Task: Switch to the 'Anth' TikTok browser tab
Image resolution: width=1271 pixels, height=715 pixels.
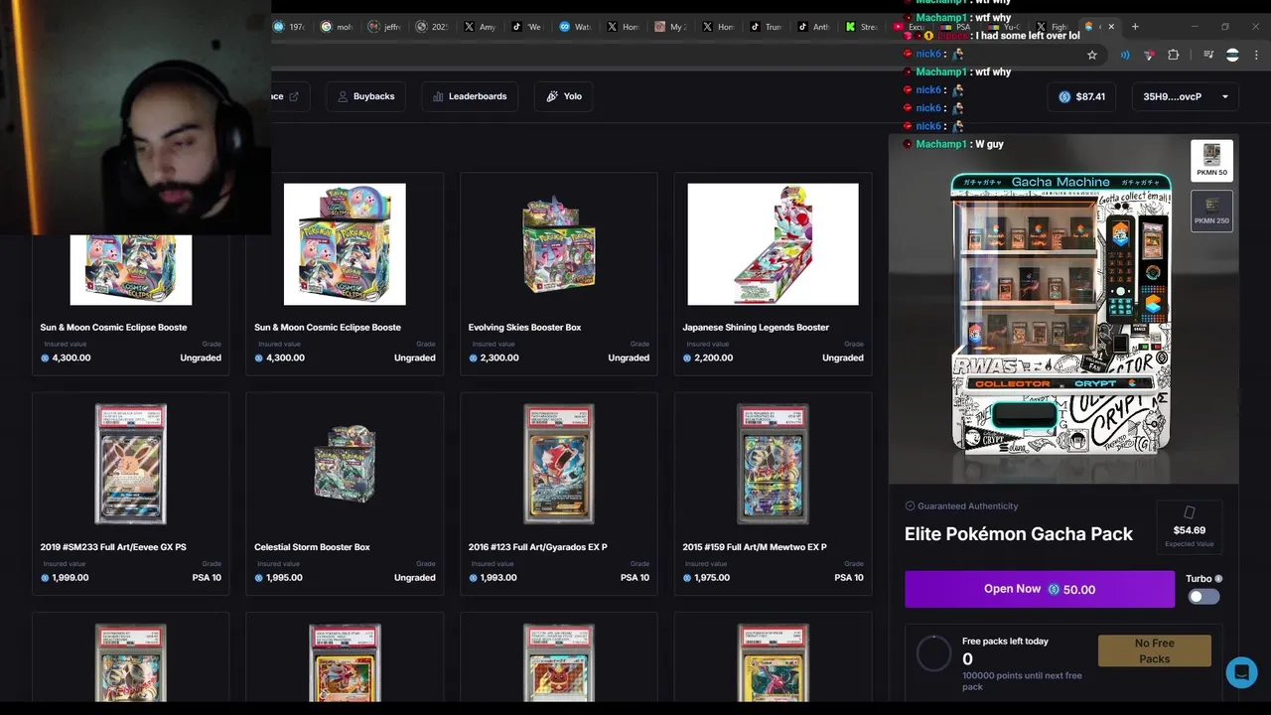Action: click(x=814, y=27)
